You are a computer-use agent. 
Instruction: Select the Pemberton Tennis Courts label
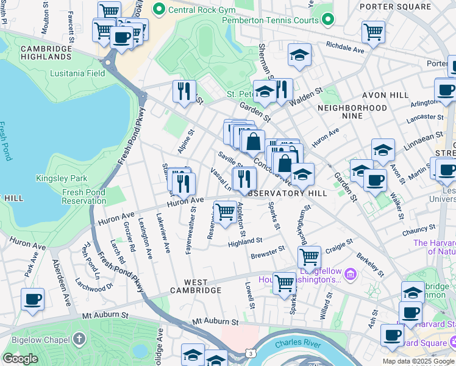[x=271, y=20]
